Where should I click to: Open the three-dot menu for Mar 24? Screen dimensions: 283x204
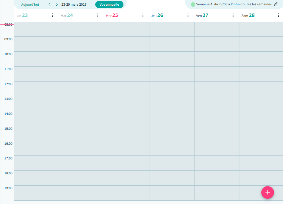click(98, 16)
